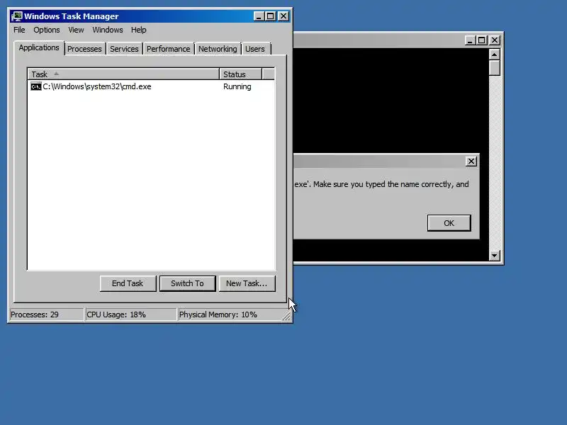
Task: Click the End Task button
Action: coord(128,283)
